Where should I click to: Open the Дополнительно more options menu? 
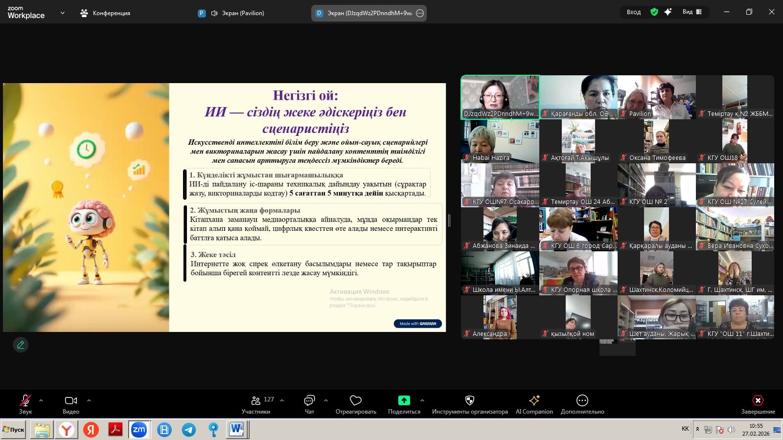[x=582, y=401]
